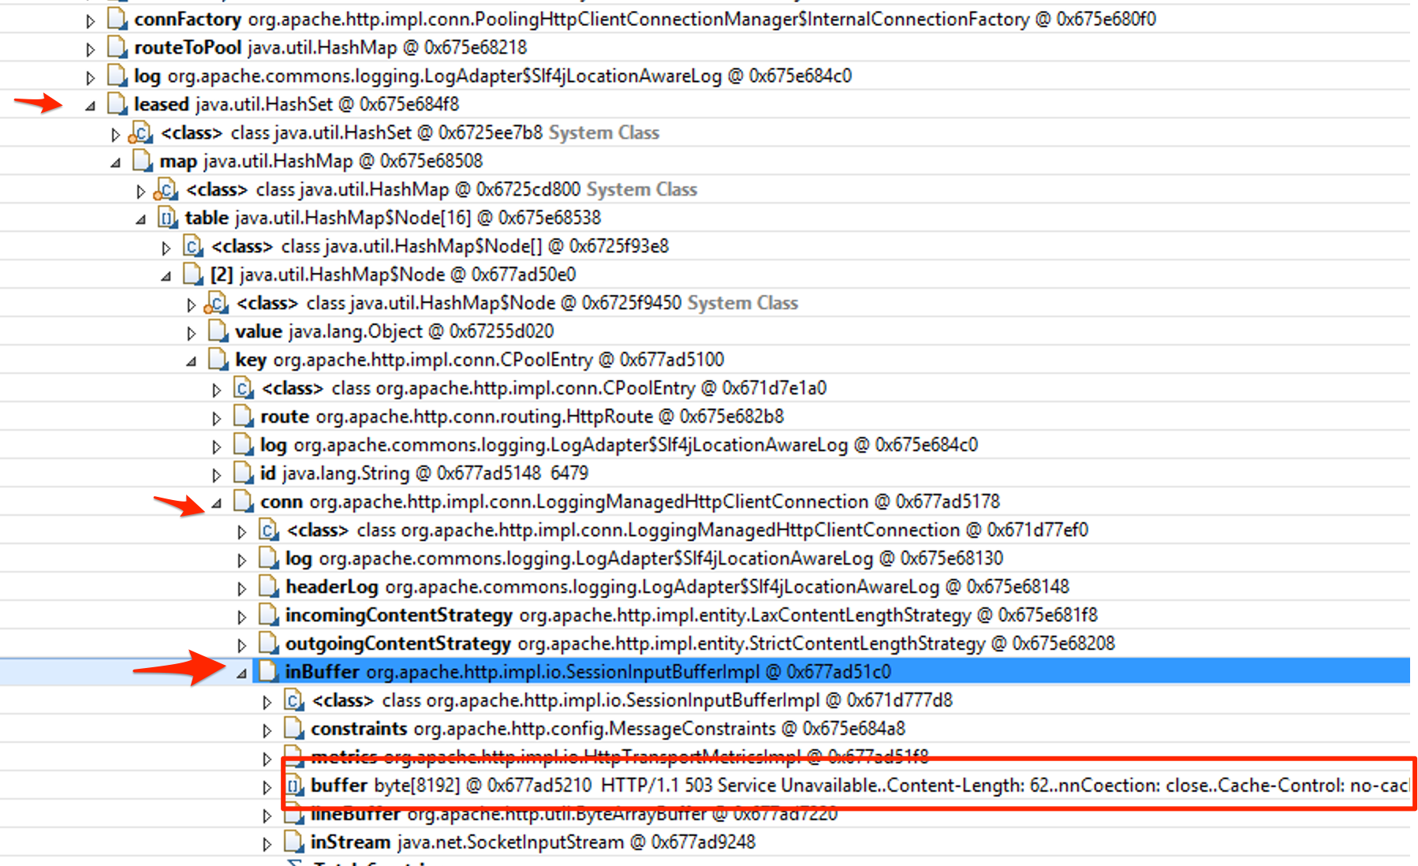The height and width of the screenshot is (866, 1418).
Task: Click the class icon beside java.util.HashSet <class>
Action: (x=140, y=133)
